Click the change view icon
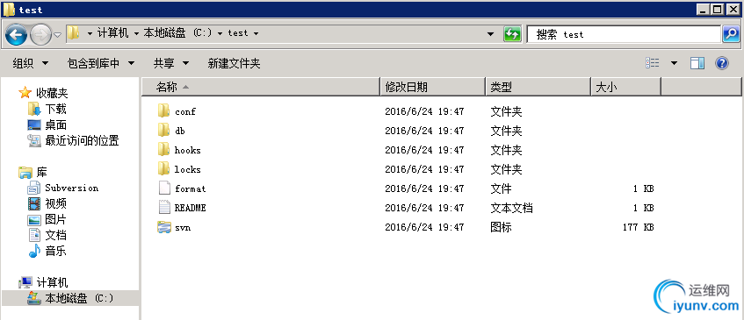 click(653, 63)
